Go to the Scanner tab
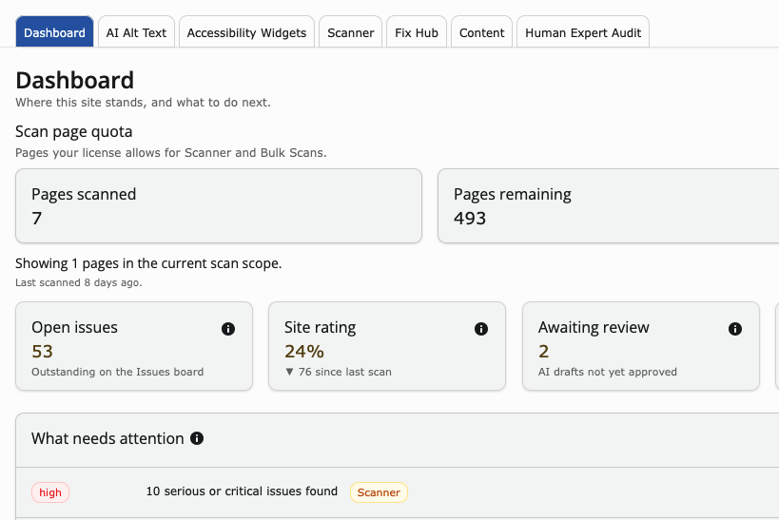Viewport: 779px width, 520px height. [x=350, y=31]
